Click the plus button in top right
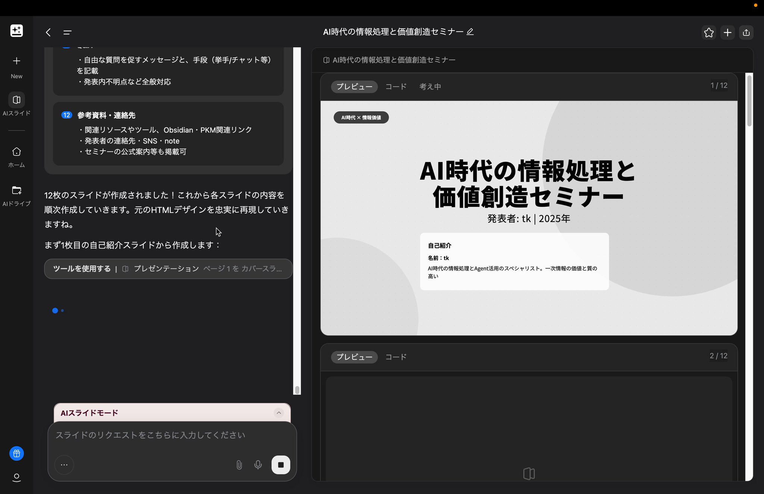This screenshot has width=764, height=494. 727,32
